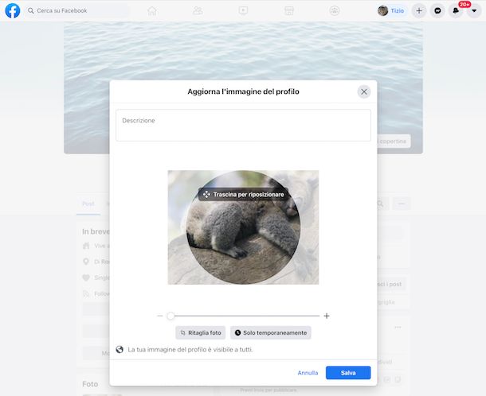The width and height of the screenshot is (486, 396).
Task: Open the Marketplace icon
Action: (289, 11)
